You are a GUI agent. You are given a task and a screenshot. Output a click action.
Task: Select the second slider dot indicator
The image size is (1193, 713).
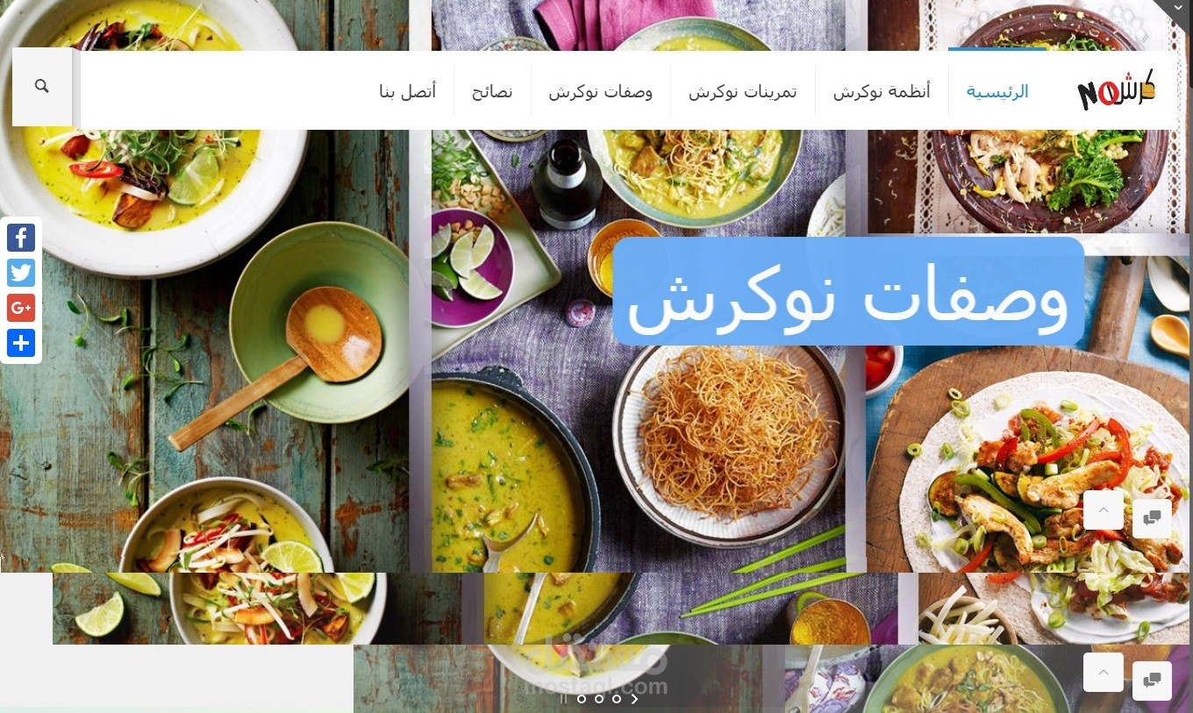pos(598,699)
